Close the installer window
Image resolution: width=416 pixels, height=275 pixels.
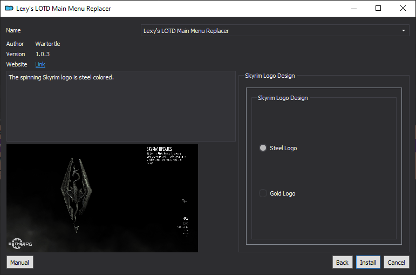coord(403,8)
